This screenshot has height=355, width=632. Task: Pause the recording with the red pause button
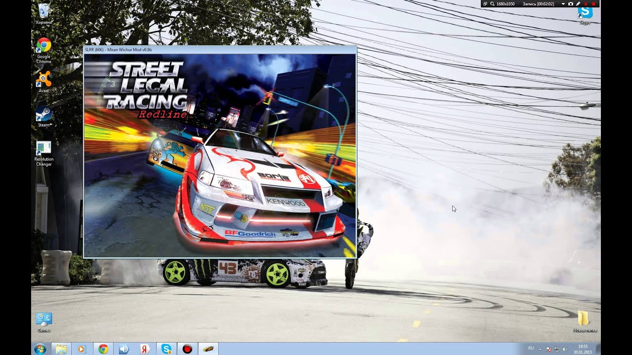[x=586, y=4]
